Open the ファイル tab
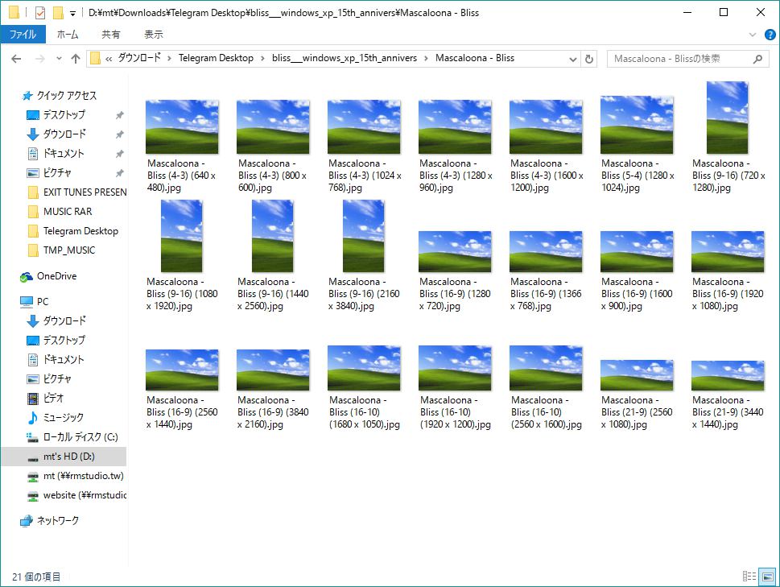 point(23,35)
